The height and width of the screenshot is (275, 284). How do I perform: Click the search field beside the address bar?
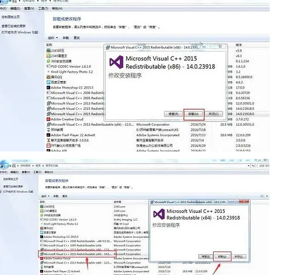(264, 166)
